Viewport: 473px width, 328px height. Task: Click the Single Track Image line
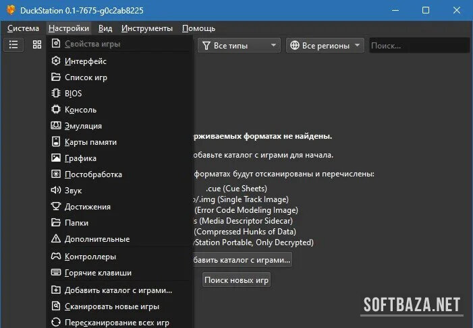tap(241, 199)
